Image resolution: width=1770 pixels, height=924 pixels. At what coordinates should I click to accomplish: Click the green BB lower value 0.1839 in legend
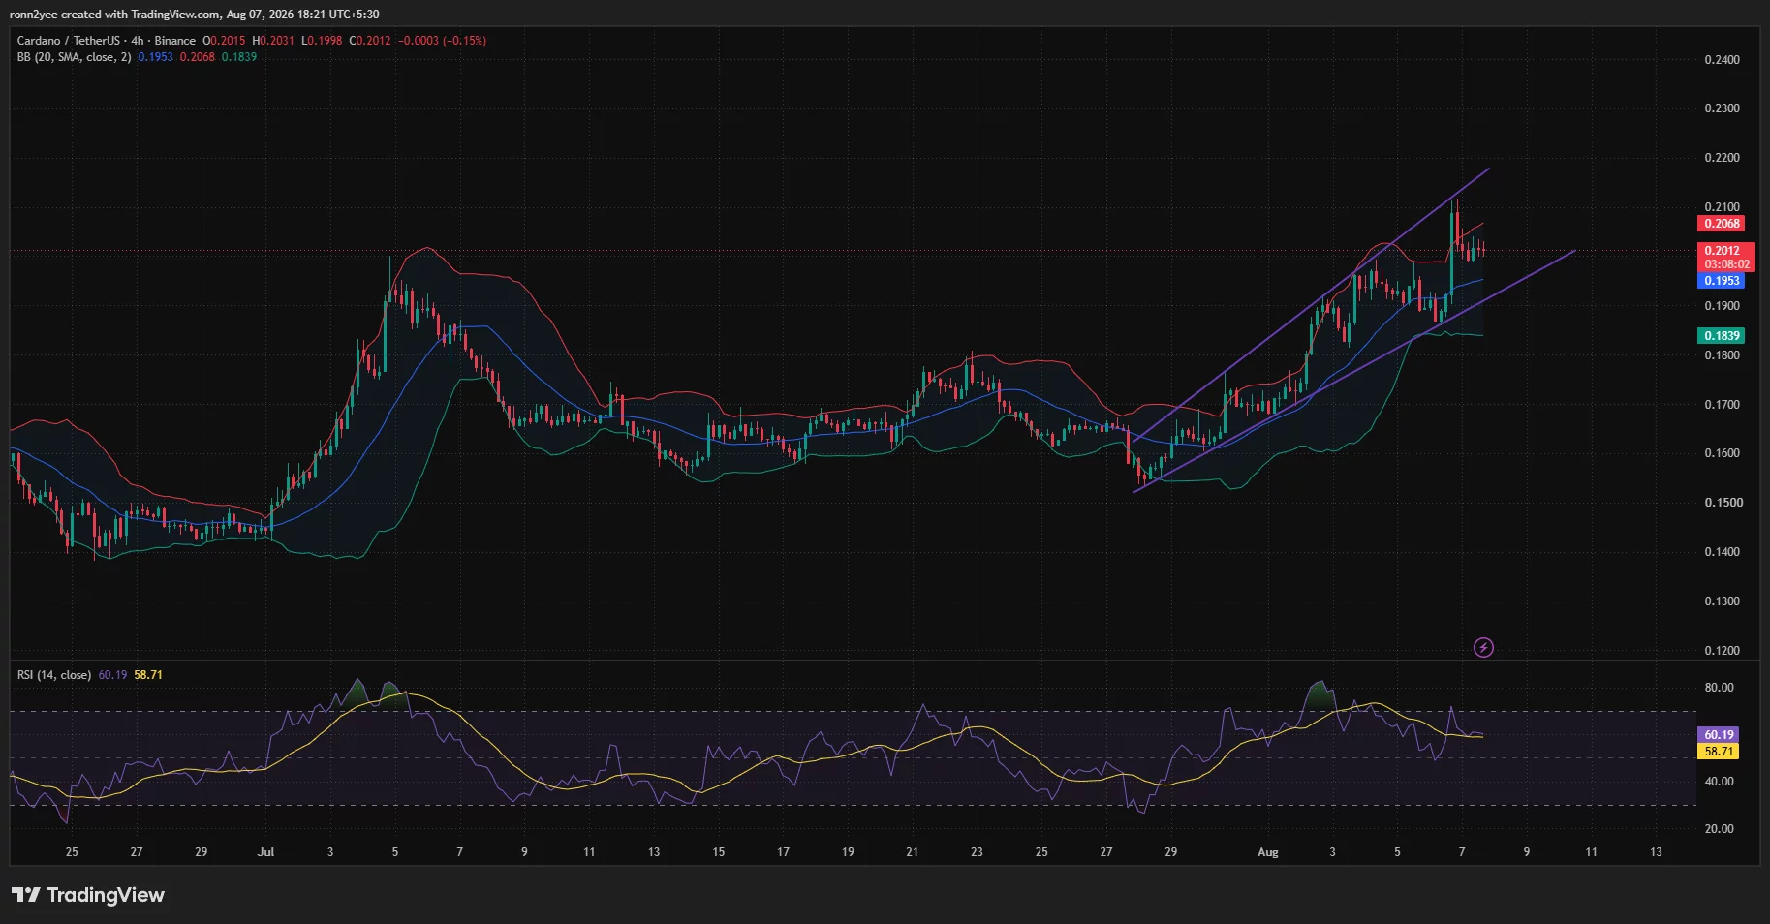[x=239, y=57]
